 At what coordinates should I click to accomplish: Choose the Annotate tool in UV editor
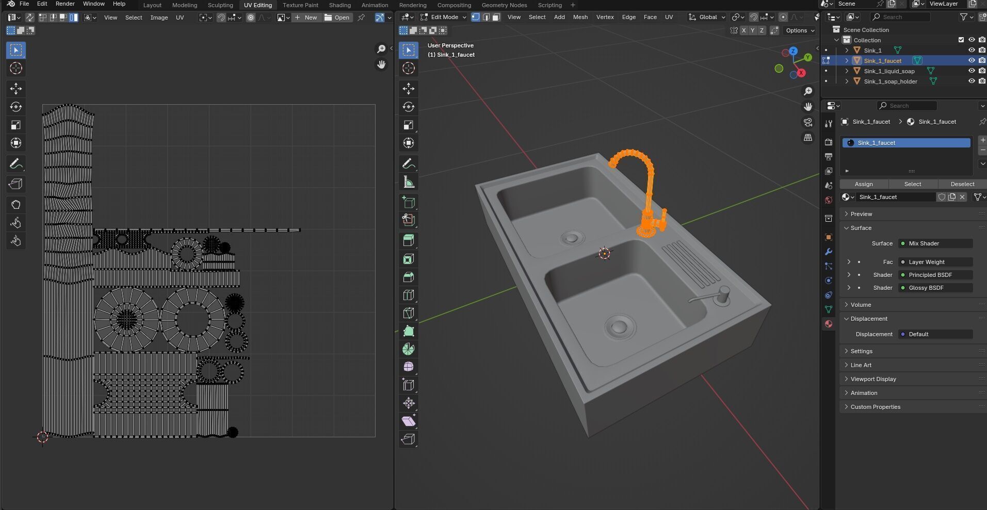(x=16, y=164)
